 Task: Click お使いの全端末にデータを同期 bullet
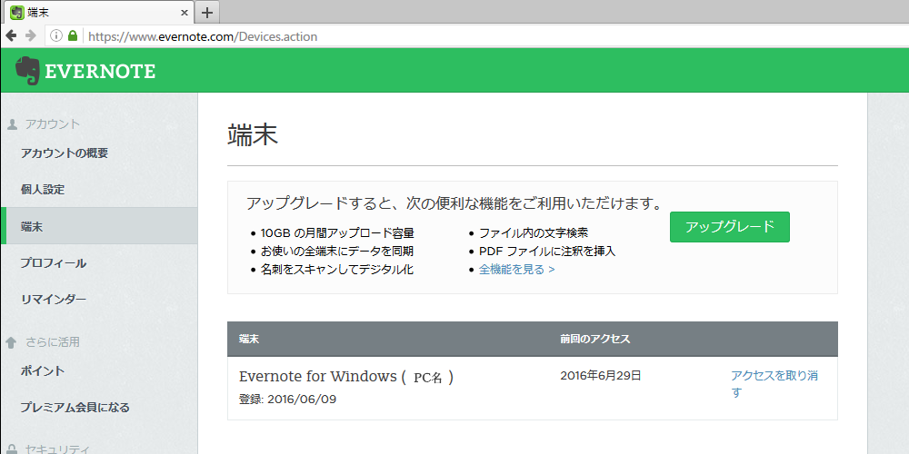click(337, 252)
